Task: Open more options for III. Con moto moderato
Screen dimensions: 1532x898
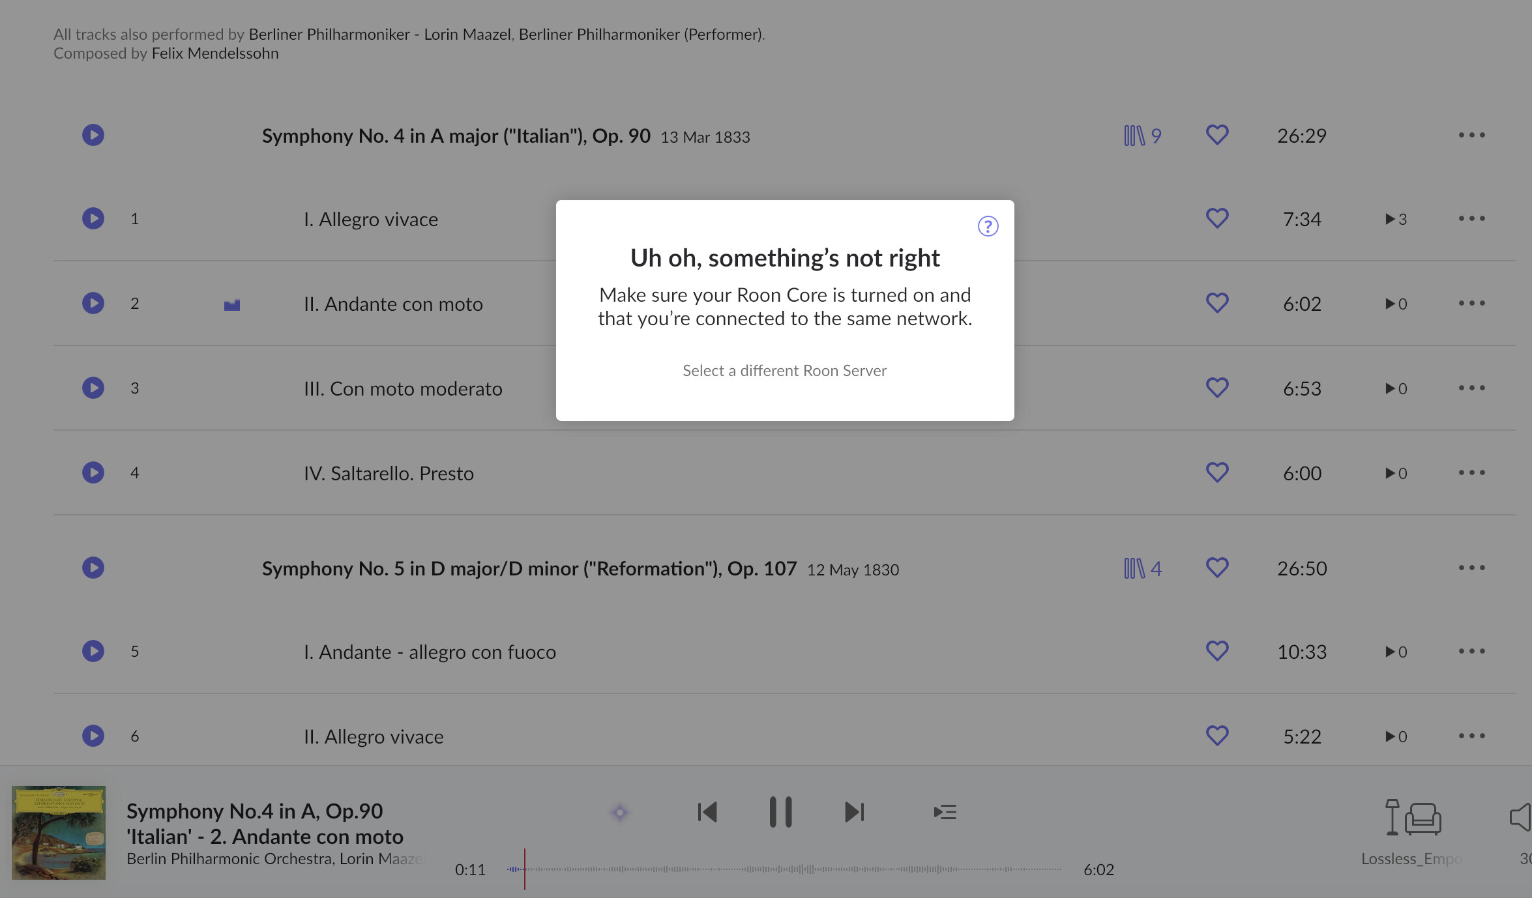Action: pos(1472,388)
